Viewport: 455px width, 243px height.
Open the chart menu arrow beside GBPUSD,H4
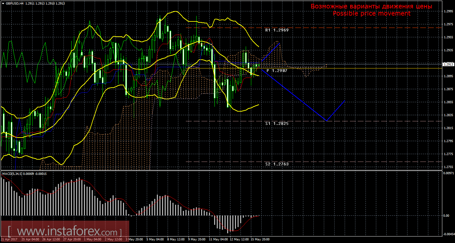[x=3, y=3]
